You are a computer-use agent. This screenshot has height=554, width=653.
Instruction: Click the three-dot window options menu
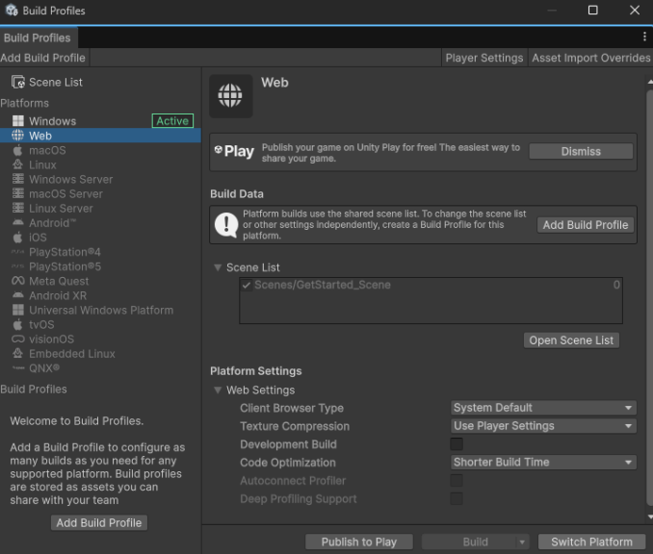[644, 37]
